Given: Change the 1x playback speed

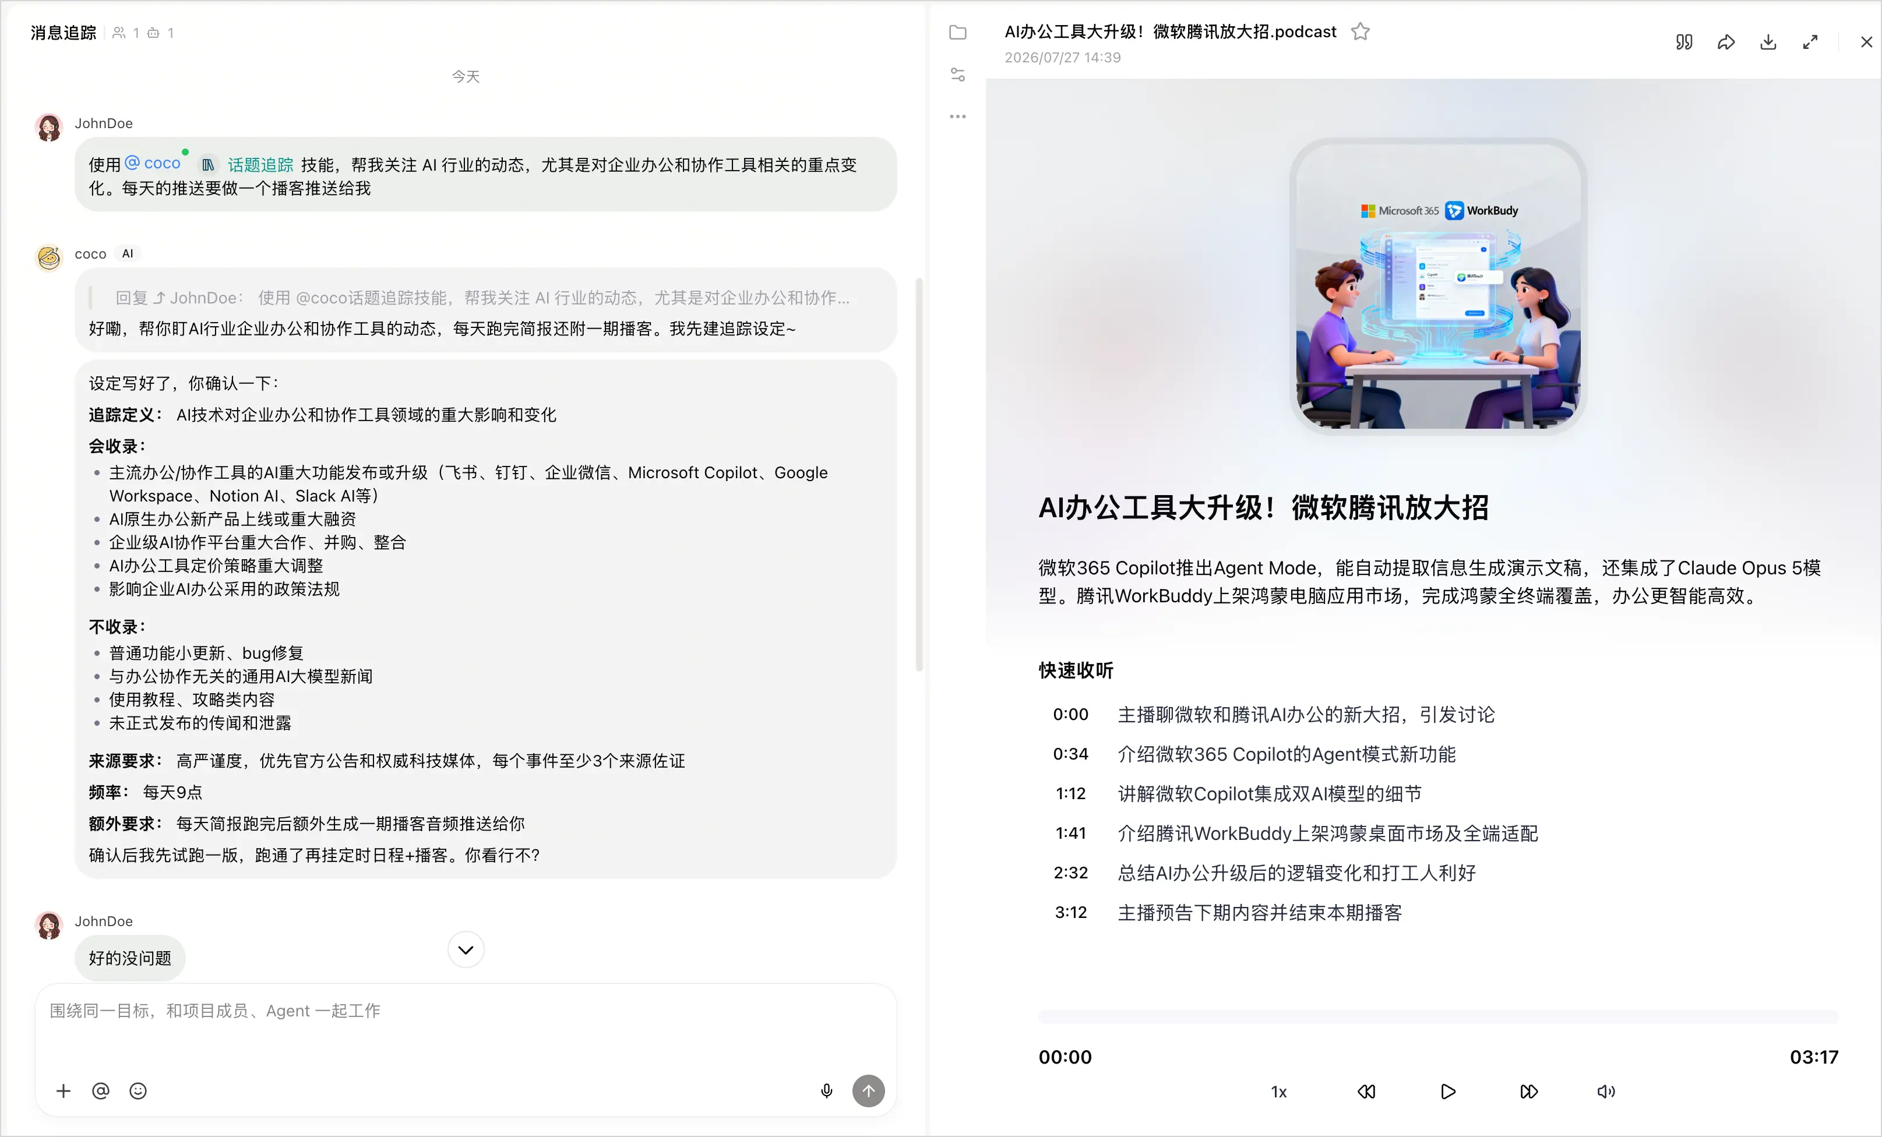Looking at the screenshot, I should pos(1278,1092).
